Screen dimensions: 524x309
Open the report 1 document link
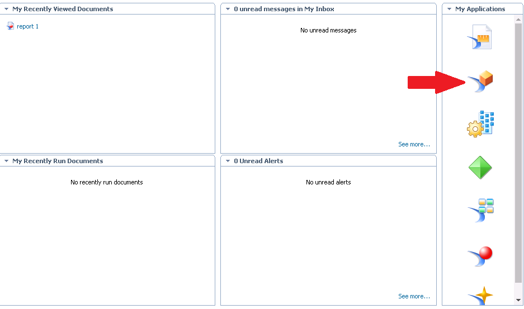point(27,26)
